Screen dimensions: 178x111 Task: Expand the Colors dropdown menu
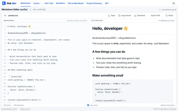(38, 3)
